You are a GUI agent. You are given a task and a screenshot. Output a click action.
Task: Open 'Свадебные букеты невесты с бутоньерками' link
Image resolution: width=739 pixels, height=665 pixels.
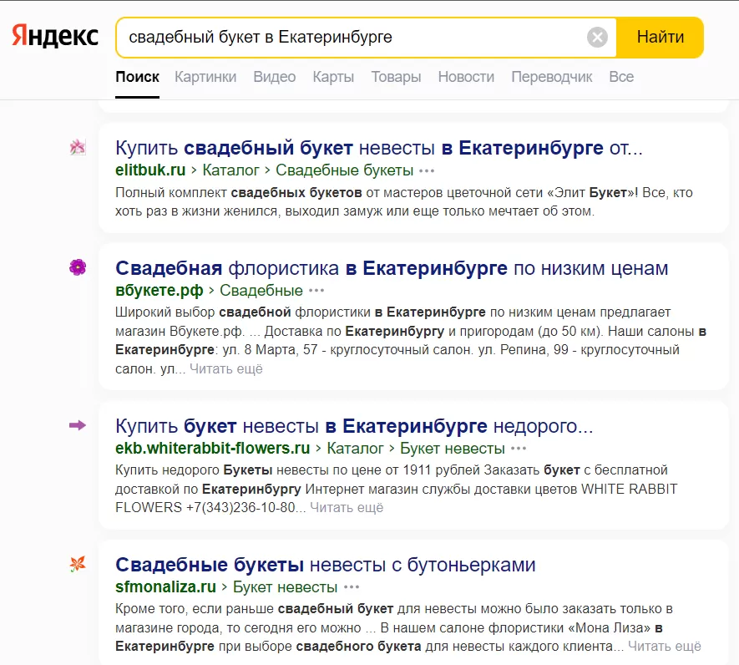coord(325,565)
